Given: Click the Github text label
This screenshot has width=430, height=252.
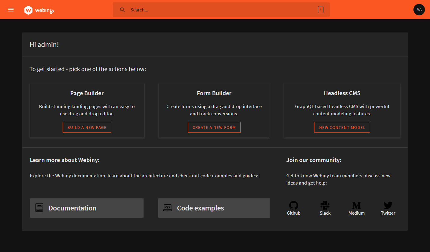Looking at the screenshot, I should (293, 213).
